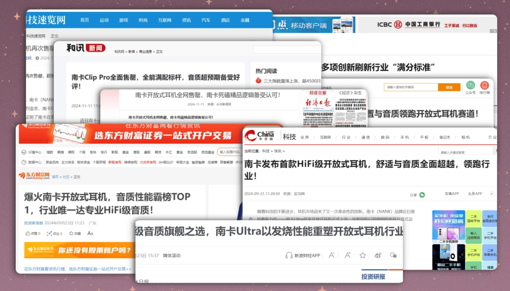Click 龙虎榜 link on Eastmoney toolbar
This screenshot has width=510, height=291.
(212, 162)
